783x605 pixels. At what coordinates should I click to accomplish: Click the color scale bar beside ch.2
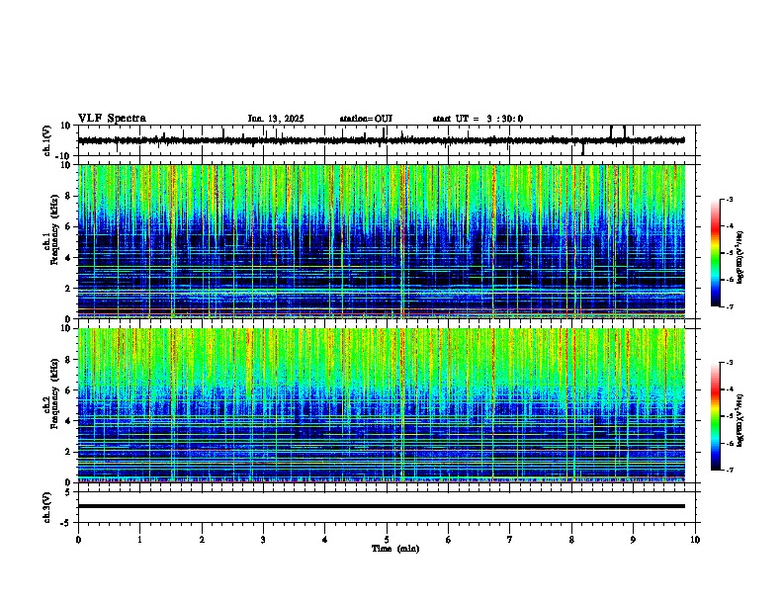tap(716, 416)
